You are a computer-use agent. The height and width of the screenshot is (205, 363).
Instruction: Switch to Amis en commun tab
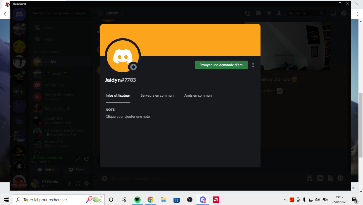(x=198, y=95)
